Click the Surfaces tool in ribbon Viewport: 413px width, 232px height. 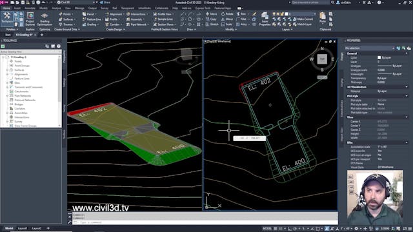pos(66,19)
